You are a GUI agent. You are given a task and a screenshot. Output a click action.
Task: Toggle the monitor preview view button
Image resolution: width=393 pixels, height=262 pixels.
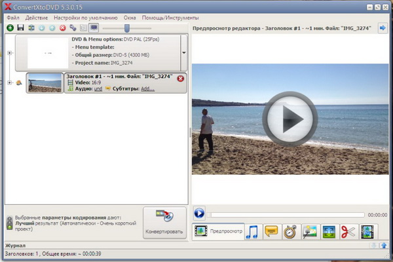[94, 28]
